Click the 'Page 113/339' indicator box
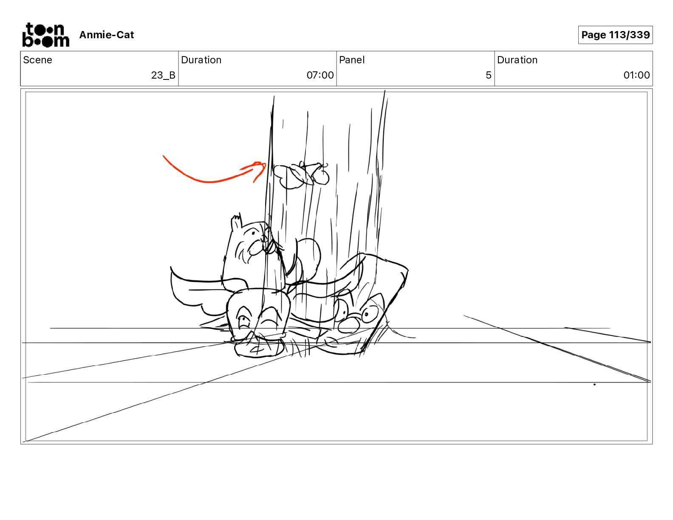 click(x=615, y=35)
